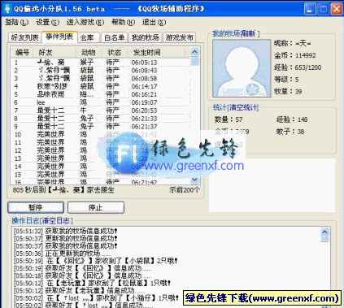Switch to the 游戏发布 tab

[x=180, y=37]
